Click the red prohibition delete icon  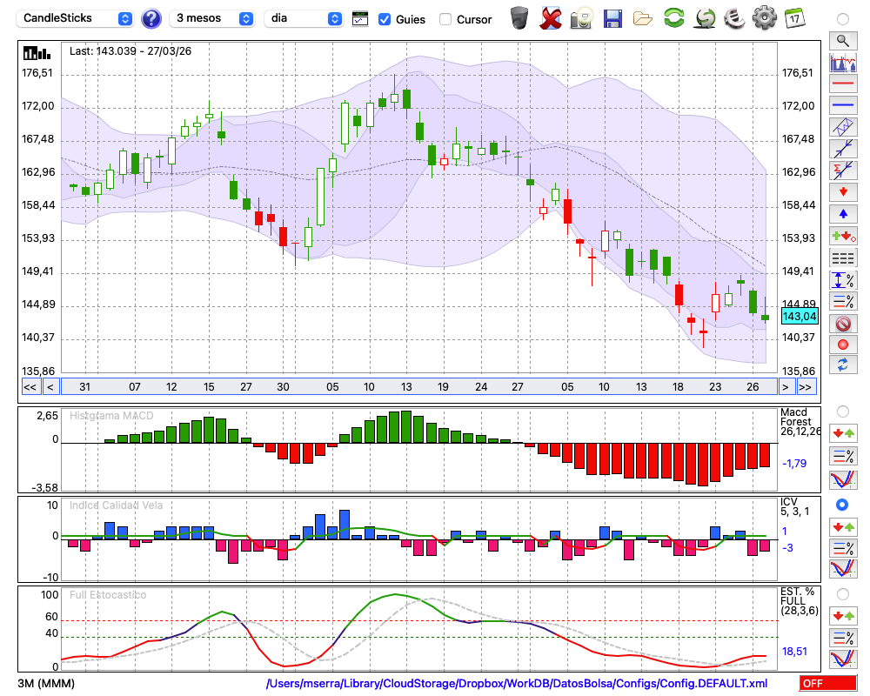coord(842,324)
